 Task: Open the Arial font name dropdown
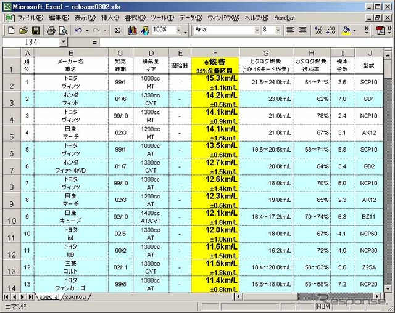[x=257, y=30]
